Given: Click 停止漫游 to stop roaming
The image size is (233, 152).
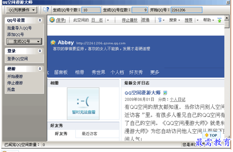Looking at the screenshot, I should pos(15,83).
